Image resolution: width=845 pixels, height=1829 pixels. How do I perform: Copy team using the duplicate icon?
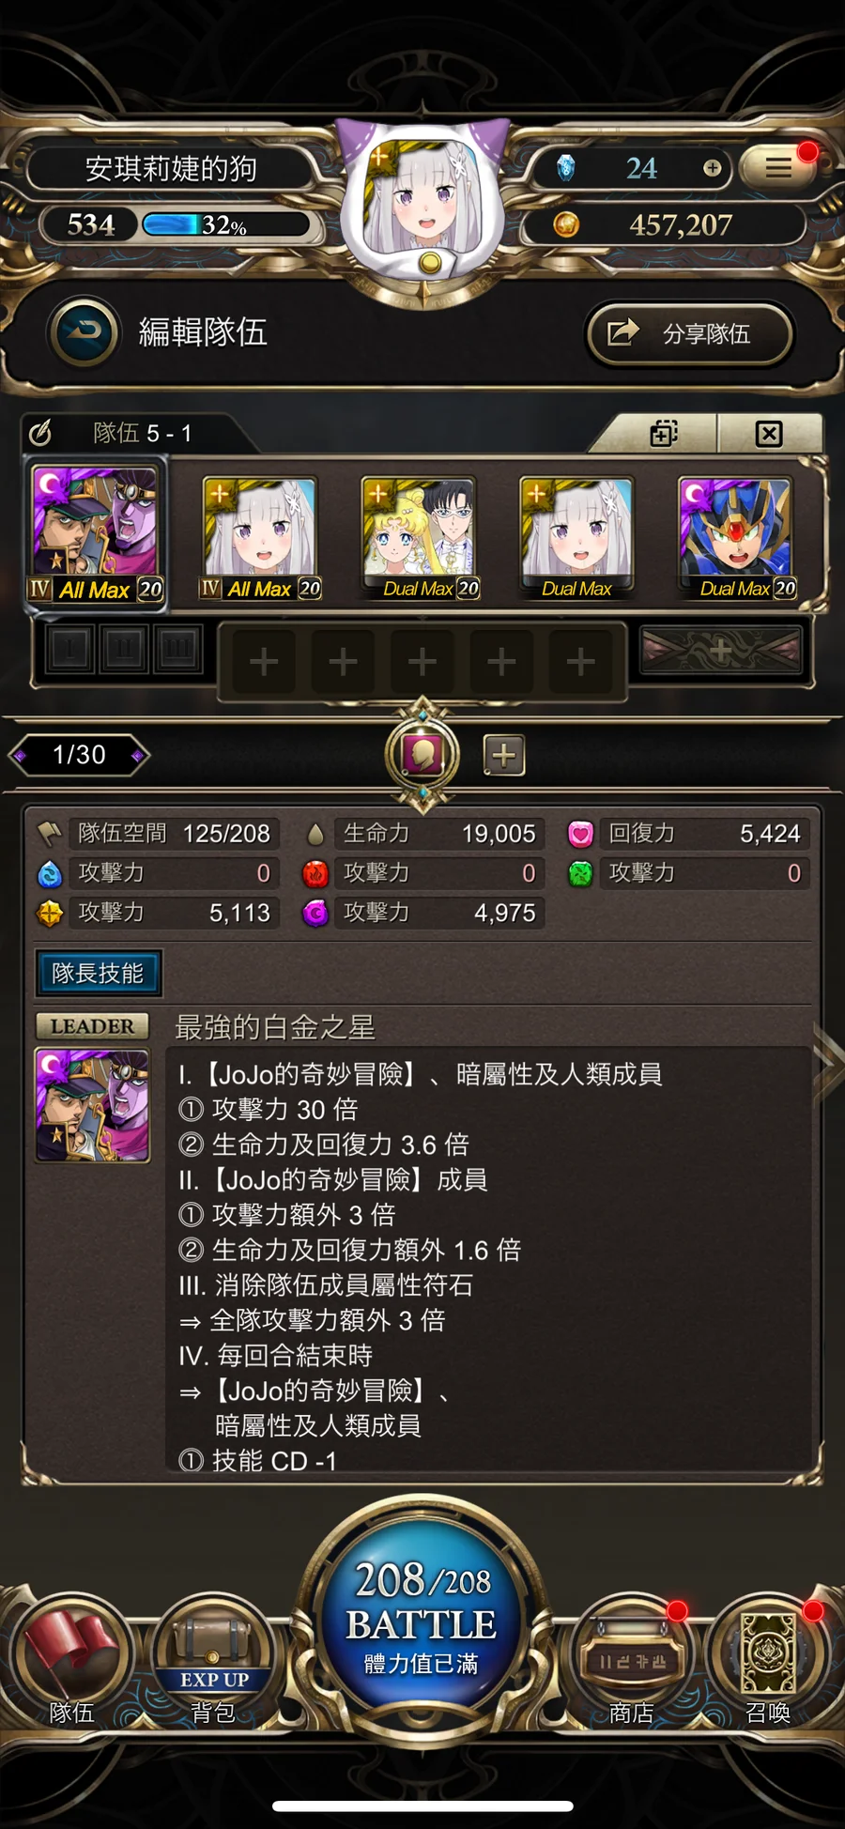click(x=664, y=434)
